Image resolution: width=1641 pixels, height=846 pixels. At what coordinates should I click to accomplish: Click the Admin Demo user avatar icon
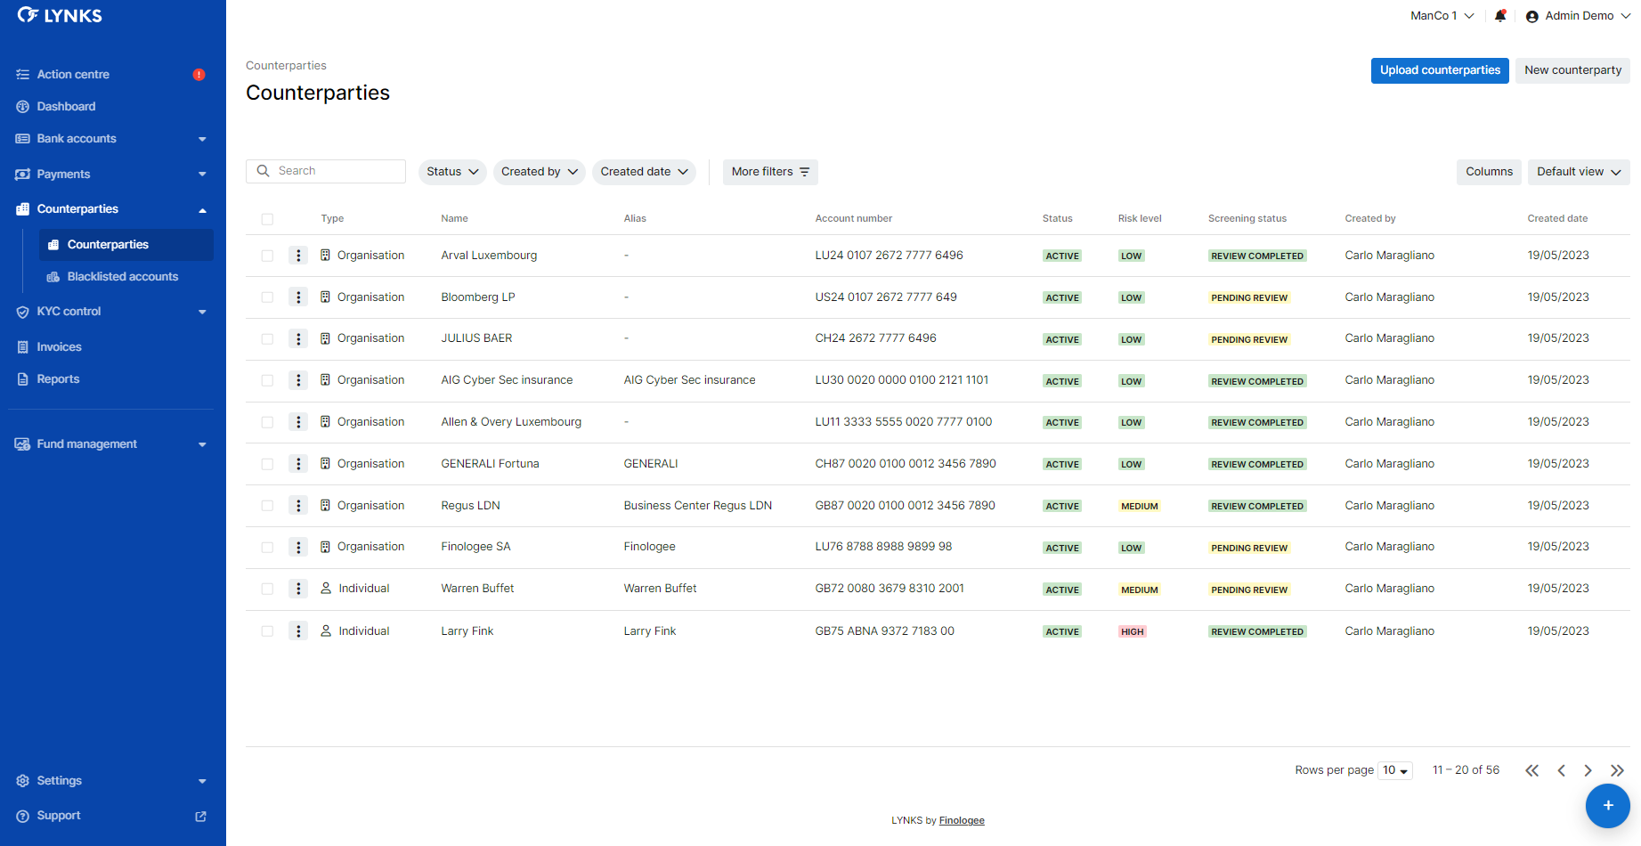coord(1531,16)
